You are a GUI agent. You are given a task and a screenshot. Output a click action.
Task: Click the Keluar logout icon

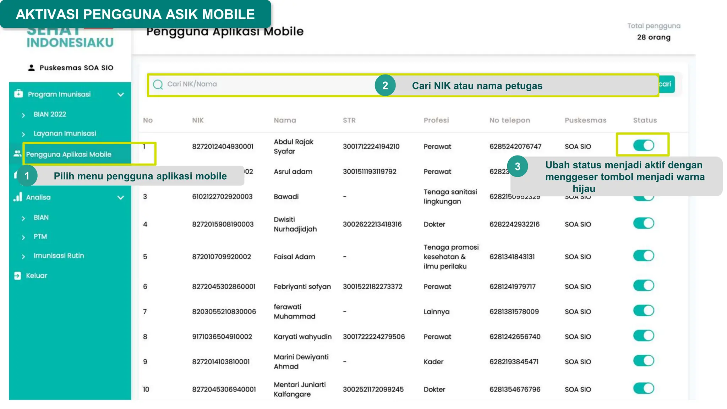click(17, 276)
